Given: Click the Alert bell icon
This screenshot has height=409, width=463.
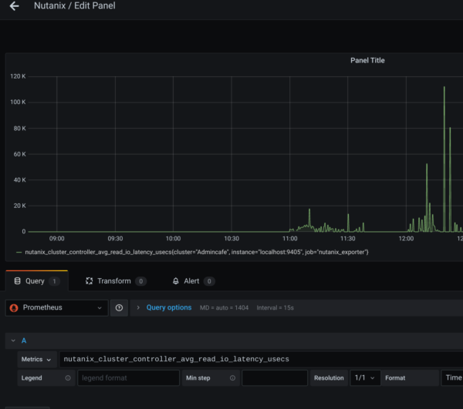Looking at the screenshot, I should 176,281.
